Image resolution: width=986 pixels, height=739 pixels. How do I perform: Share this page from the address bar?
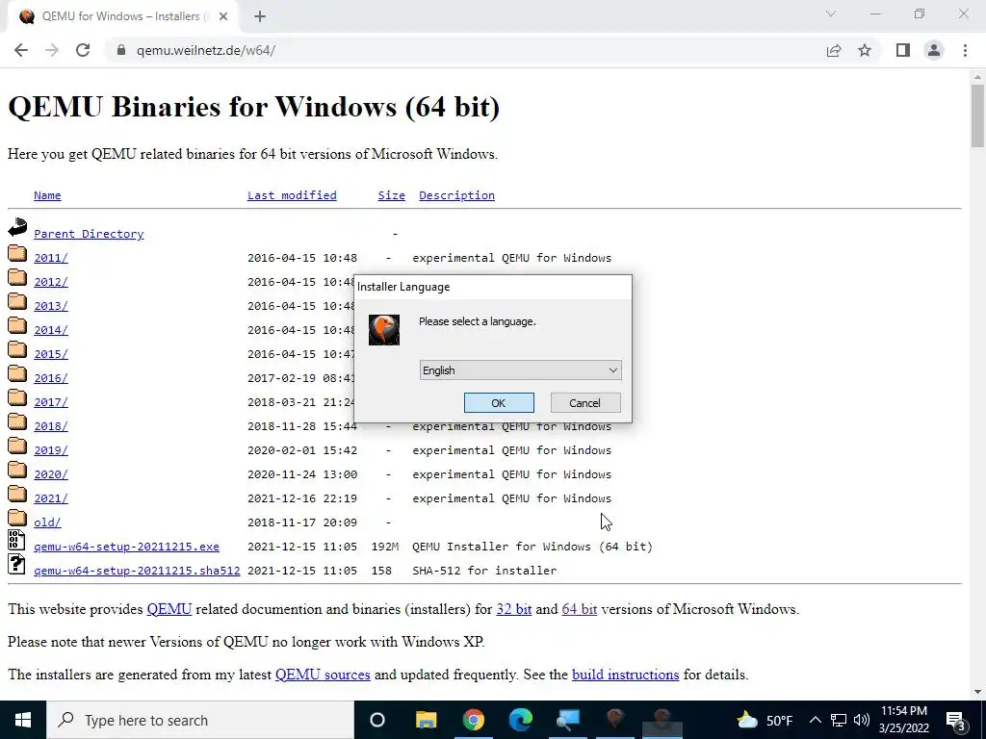point(834,50)
